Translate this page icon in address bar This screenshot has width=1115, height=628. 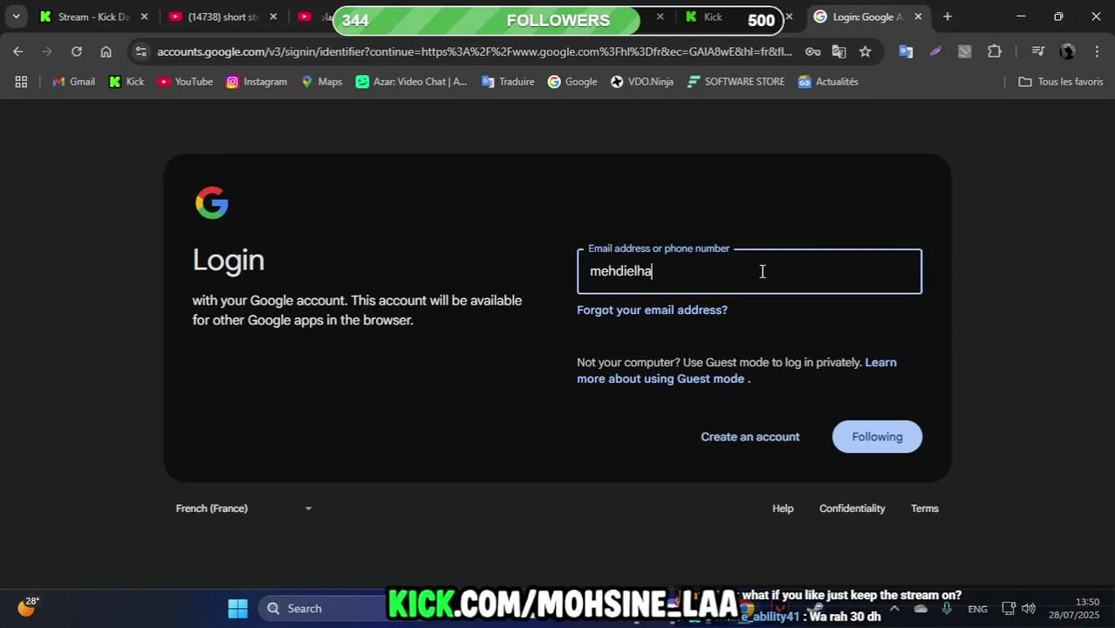pyautogui.click(x=839, y=51)
